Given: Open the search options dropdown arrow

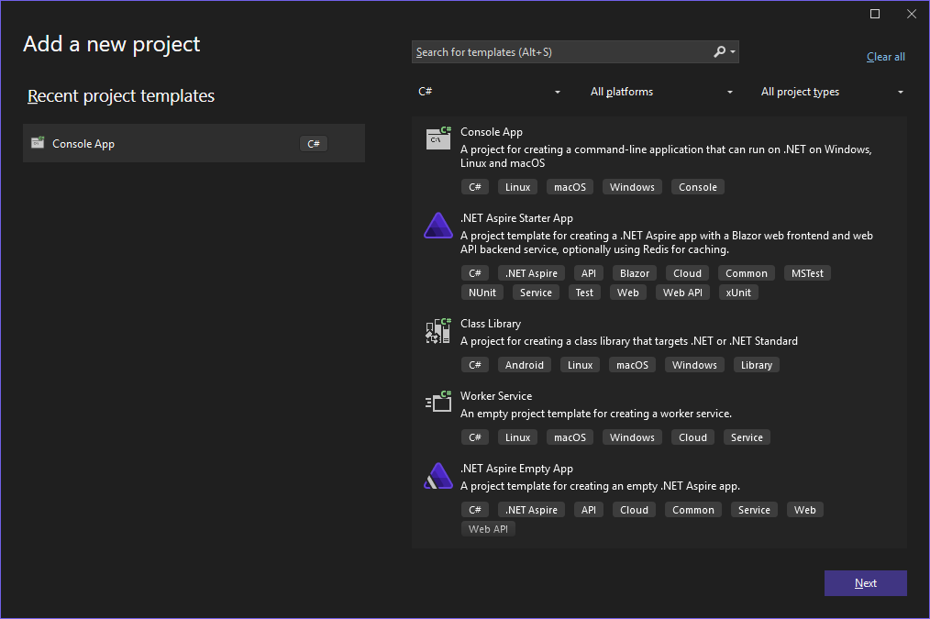Looking at the screenshot, I should 733,52.
